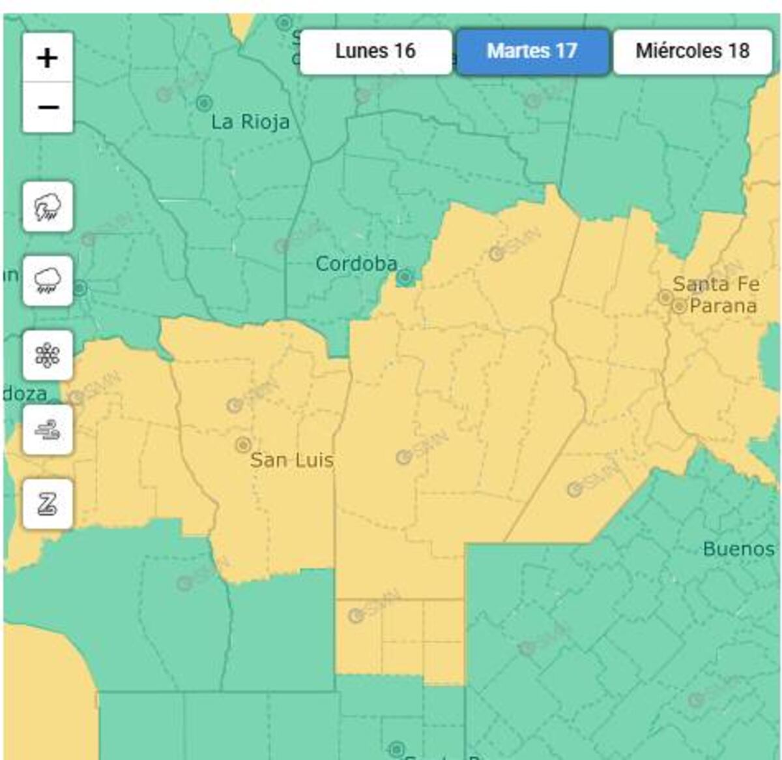Click the La Rioja city marker
This screenshot has width=782, height=760.
coord(204,102)
